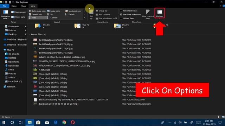Screen dimensions: 225x126
Task: Open Downloads frequent folder tile
Action: [x=43, y=26]
